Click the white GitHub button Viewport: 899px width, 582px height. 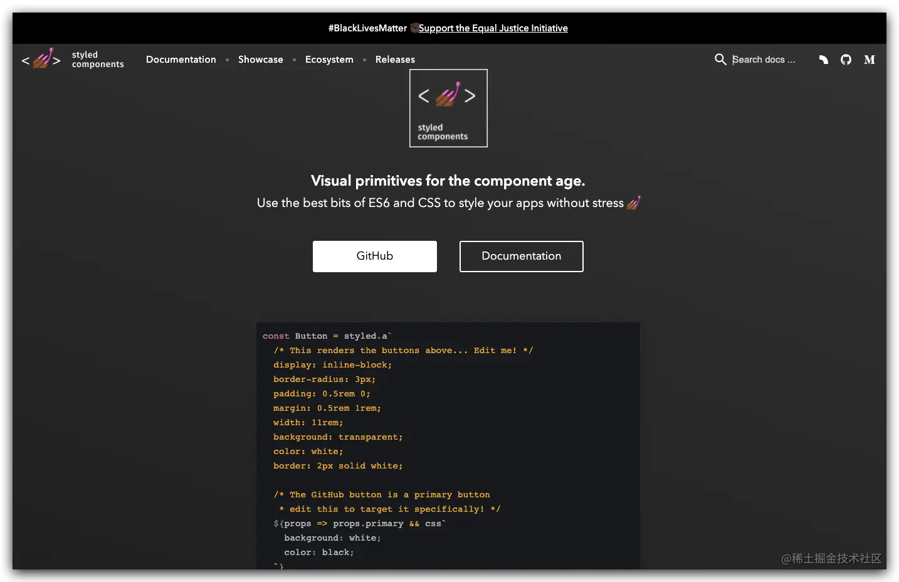coord(375,257)
